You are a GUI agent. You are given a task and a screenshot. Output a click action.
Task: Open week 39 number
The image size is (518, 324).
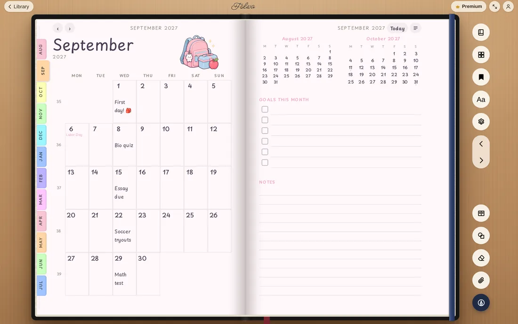click(x=59, y=274)
